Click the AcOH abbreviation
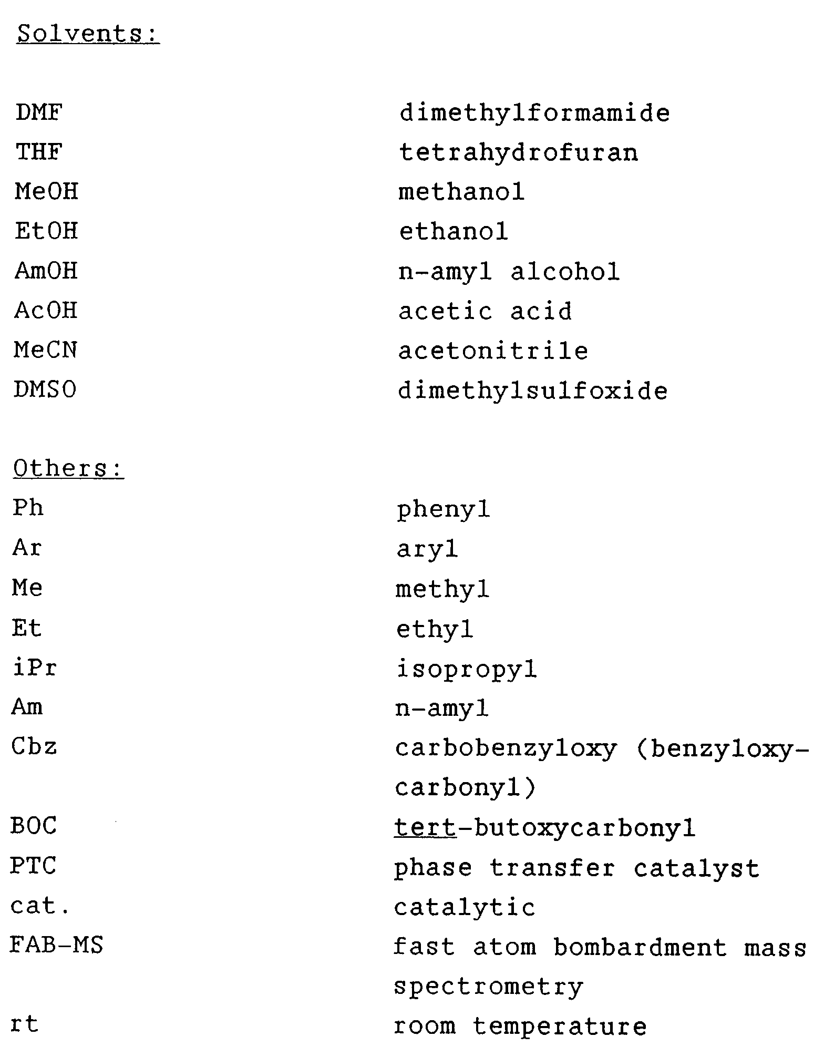Viewport: 824px width, 1047px height. pos(46,311)
